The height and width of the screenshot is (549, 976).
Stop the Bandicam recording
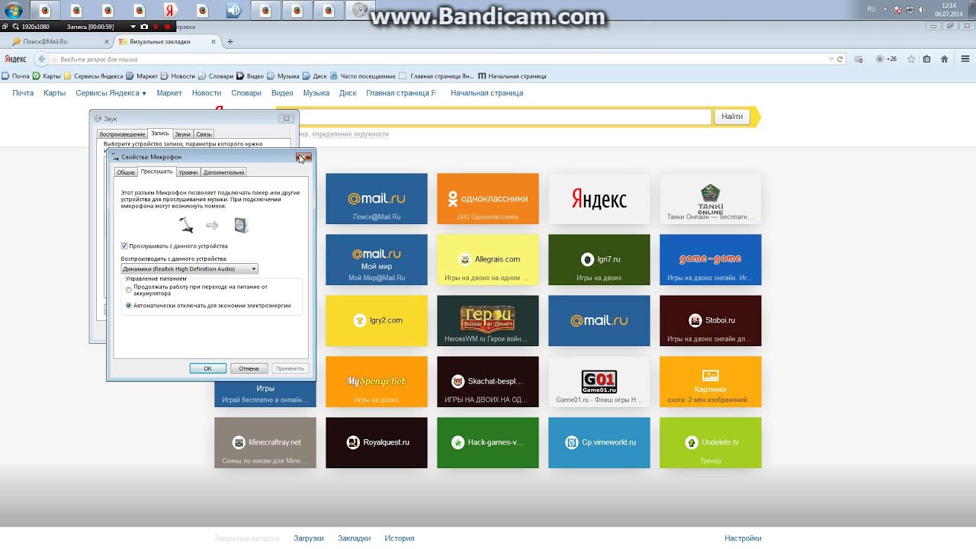pos(167,27)
